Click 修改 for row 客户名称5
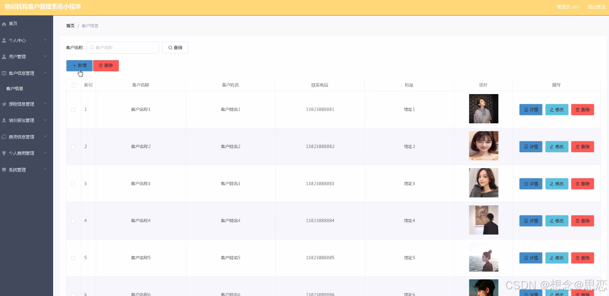Image resolution: width=609 pixels, height=296 pixels. pos(557,258)
